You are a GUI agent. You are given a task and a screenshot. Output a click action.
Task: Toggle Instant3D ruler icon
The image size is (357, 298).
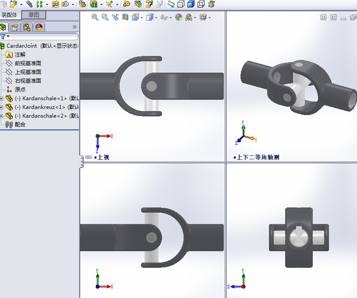[171, 4]
